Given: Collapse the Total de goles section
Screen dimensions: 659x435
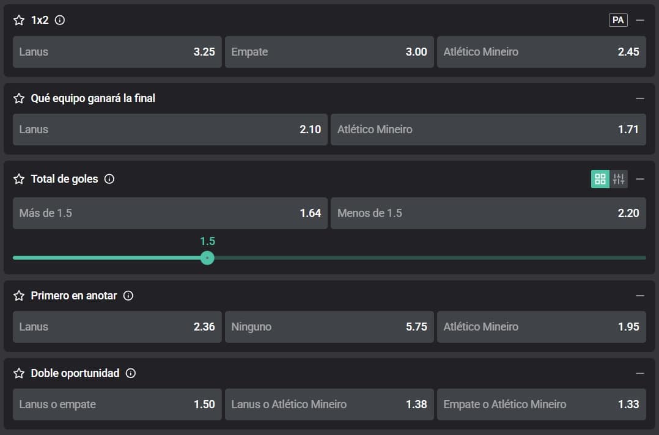Looking at the screenshot, I should click(x=640, y=179).
